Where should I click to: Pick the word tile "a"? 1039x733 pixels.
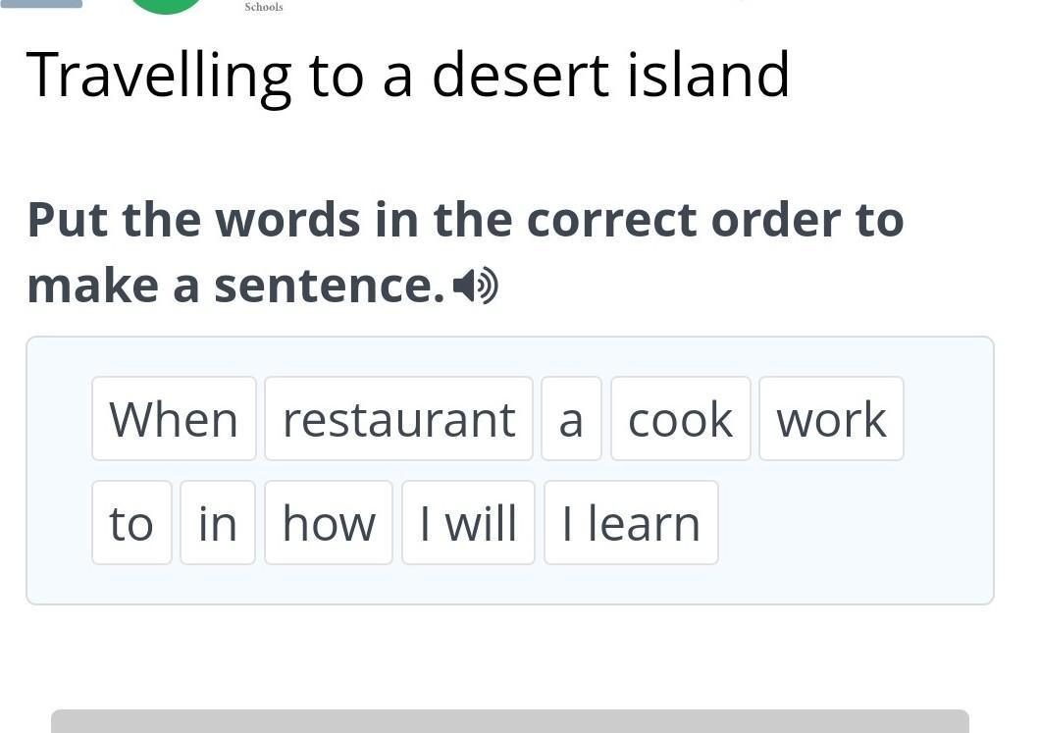coord(571,419)
